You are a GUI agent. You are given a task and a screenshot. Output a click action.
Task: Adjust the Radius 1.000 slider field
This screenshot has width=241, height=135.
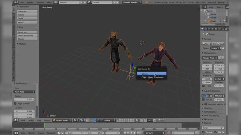coord(24,99)
